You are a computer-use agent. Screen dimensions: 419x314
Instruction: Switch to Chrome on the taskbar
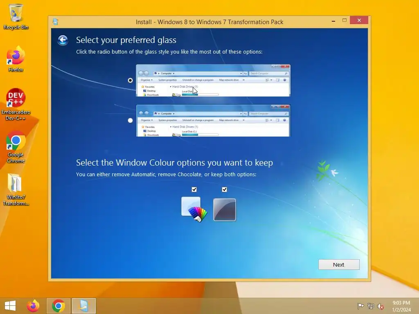[x=59, y=306]
